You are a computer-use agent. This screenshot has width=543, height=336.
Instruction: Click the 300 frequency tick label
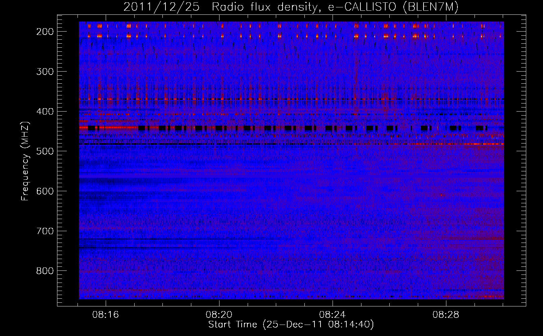pos(45,72)
